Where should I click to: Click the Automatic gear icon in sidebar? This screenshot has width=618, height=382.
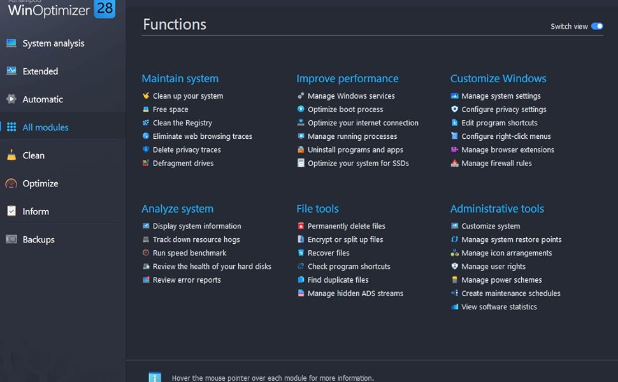pos(11,99)
